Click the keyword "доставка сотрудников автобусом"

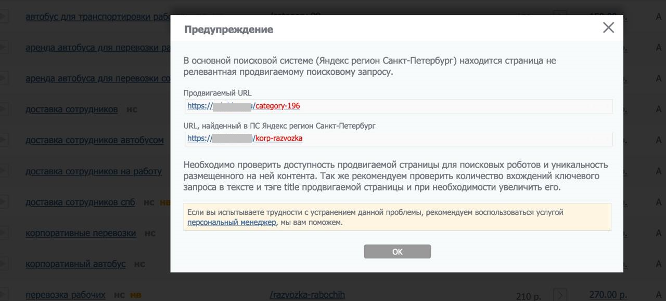point(95,140)
